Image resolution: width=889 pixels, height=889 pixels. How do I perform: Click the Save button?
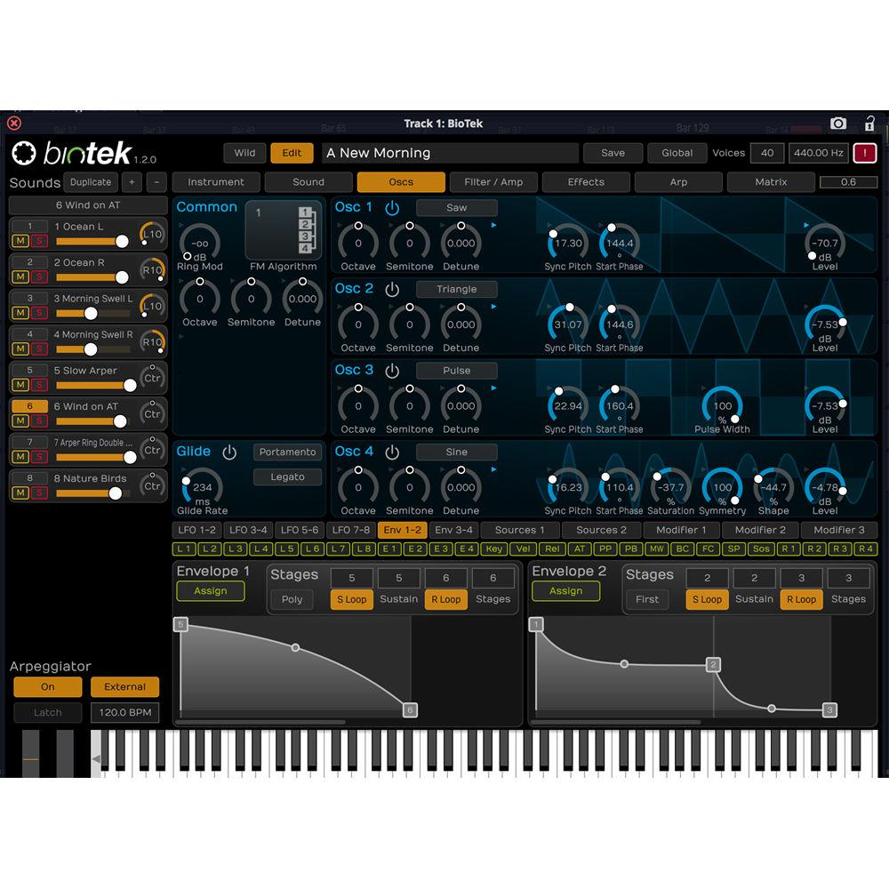pyautogui.click(x=613, y=152)
